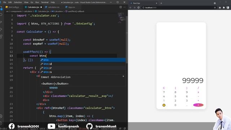
Task: Click the site information icon
Action: pos(143,8)
